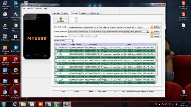Uncheck the PRELOADER partition checkbox

point(56,48)
